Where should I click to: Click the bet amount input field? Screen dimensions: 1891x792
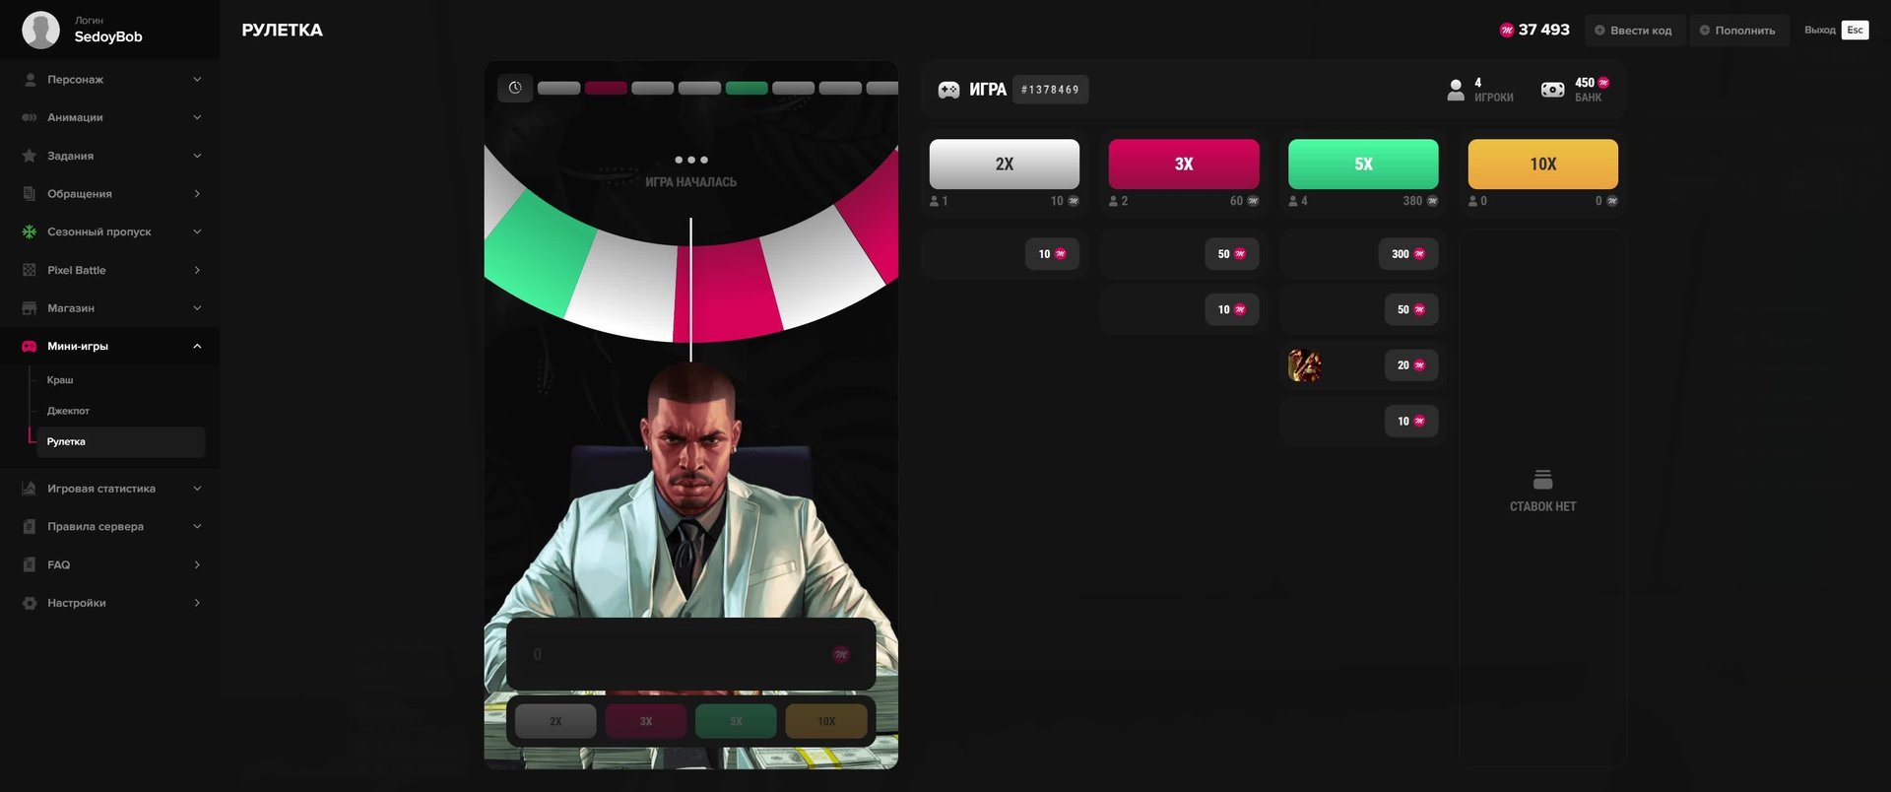pyautogui.click(x=690, y=655)
